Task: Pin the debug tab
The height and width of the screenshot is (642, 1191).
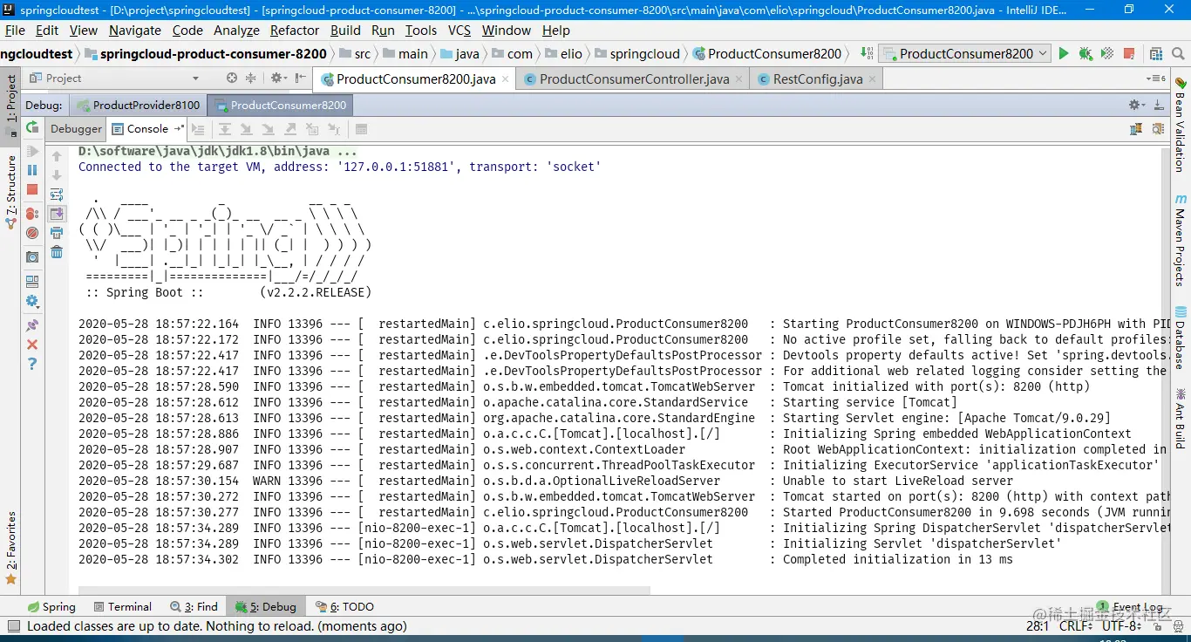Action: [32, 325]
